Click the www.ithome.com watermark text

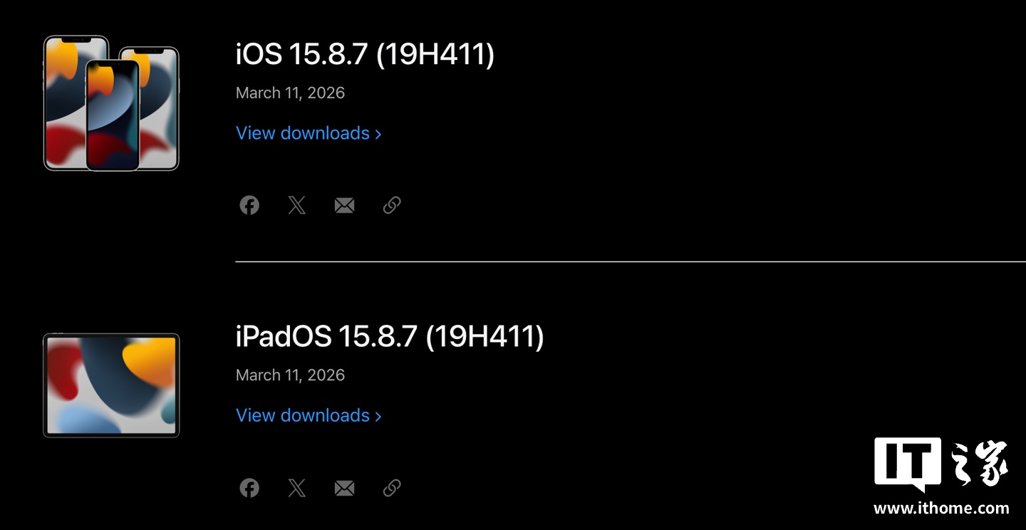(941, 508)
